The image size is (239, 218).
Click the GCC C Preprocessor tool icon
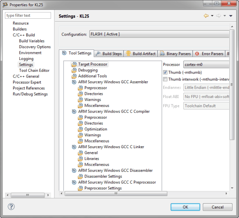pos(74,182)
